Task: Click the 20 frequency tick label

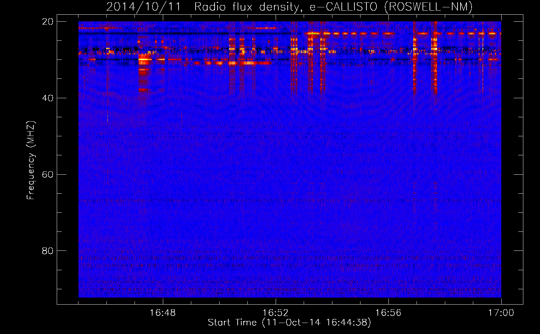Action: [48, 22]
